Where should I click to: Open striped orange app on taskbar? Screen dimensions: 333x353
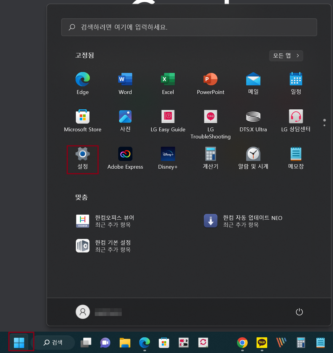(x=281, y=342)
